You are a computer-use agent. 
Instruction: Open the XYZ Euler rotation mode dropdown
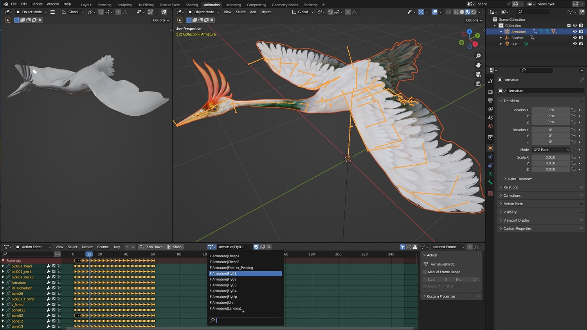pos(551,150)
